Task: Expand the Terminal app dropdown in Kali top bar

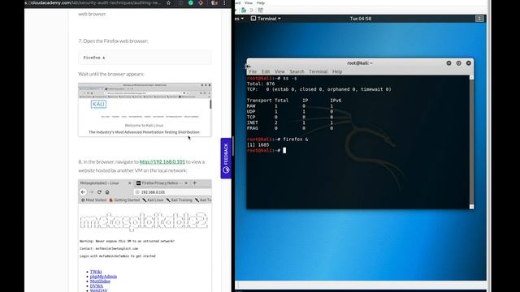Action: [x=266, y=19]
